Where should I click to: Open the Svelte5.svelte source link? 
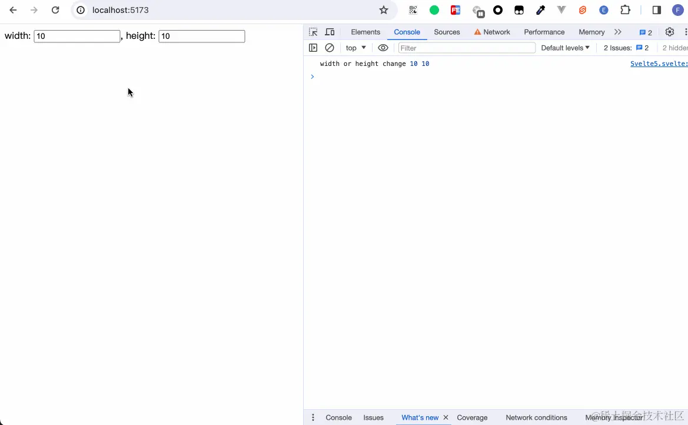click(x=659, y=64)
